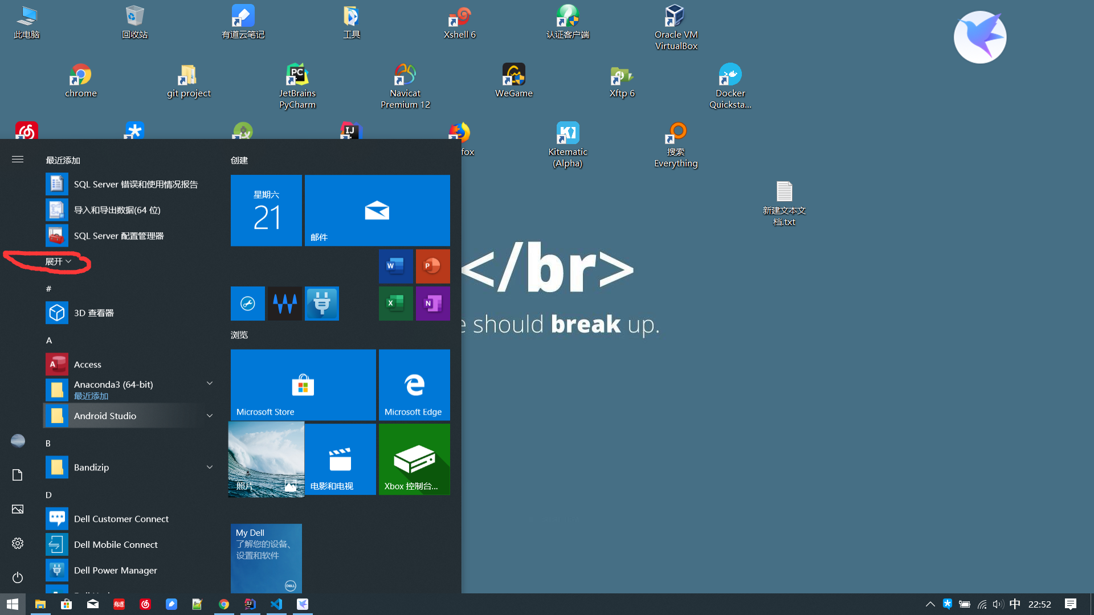
Task: Open the Xbox console tile
Action: [414, 459]
